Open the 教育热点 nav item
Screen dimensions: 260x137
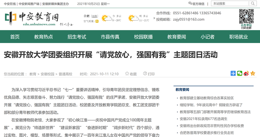point(43,37)
